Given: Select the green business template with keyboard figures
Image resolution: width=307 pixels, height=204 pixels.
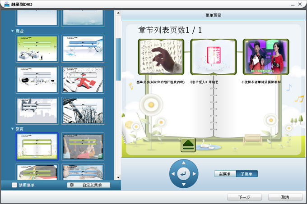Looking at the screenshot, I should pos(37,49).
